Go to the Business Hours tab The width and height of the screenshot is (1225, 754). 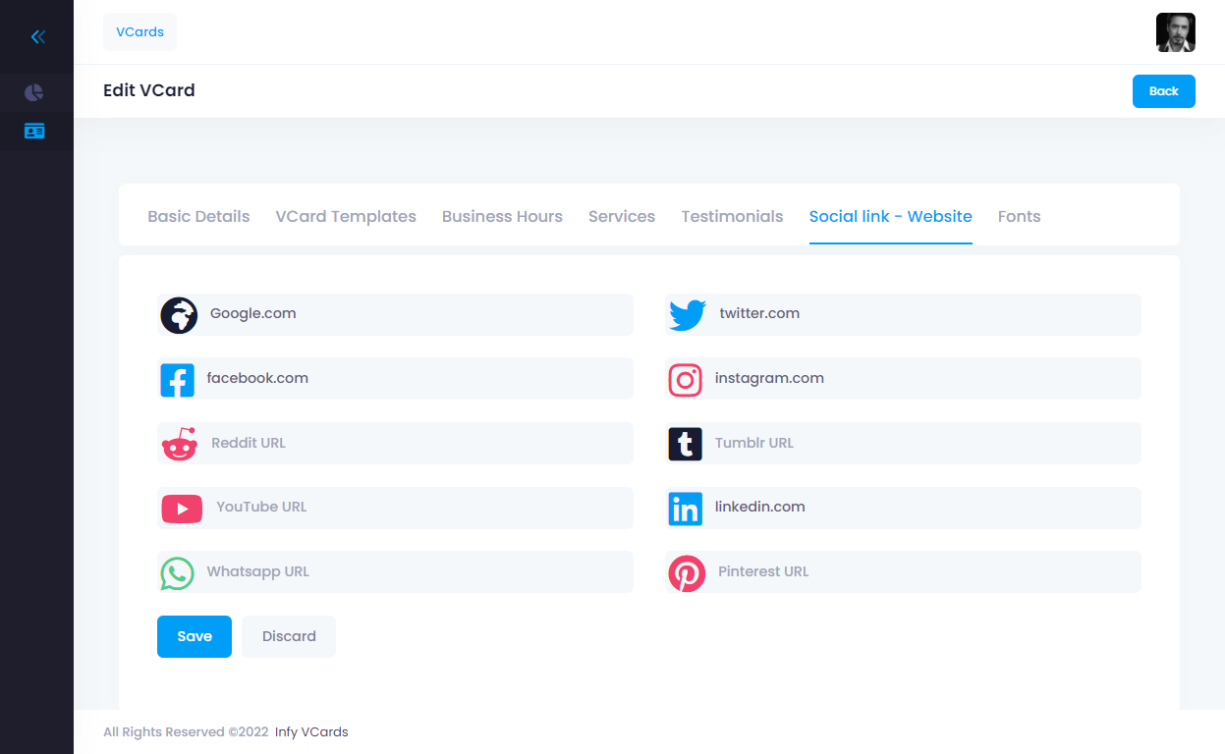[x=502, y=216]
